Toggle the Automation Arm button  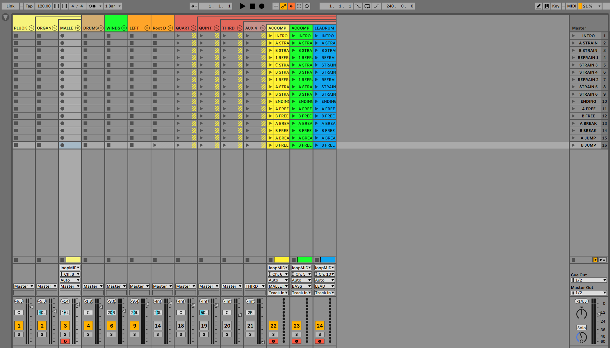[x=284, y=6]
